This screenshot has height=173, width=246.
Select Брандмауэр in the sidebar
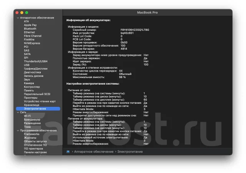coord(32,120)
